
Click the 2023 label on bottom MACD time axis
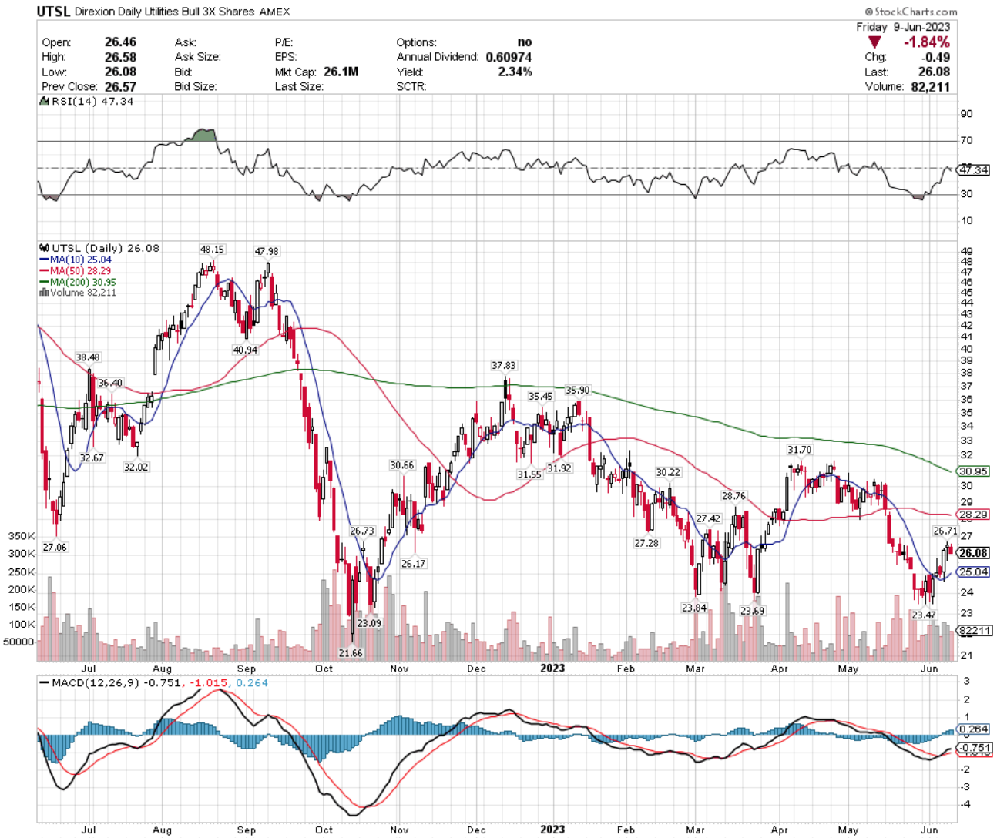(552, 830)
